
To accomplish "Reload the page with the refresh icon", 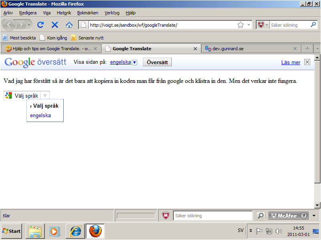I will 40,25.
